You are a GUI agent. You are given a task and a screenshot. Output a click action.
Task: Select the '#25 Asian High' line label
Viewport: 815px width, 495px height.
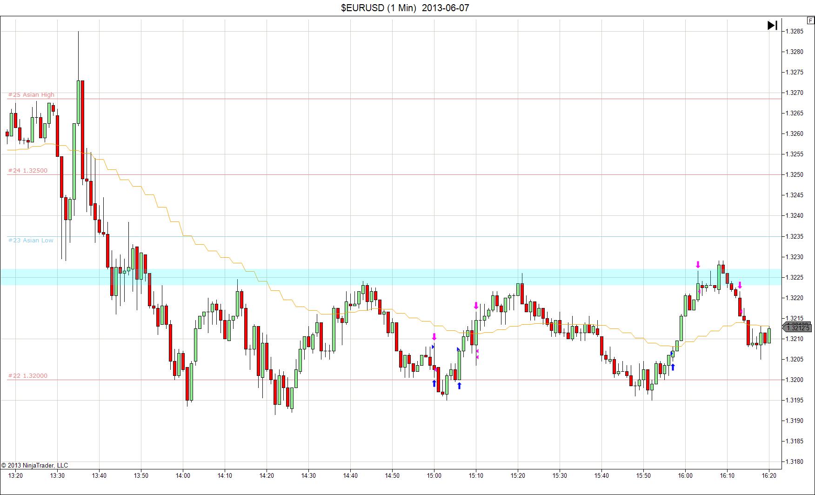(31, 94)
